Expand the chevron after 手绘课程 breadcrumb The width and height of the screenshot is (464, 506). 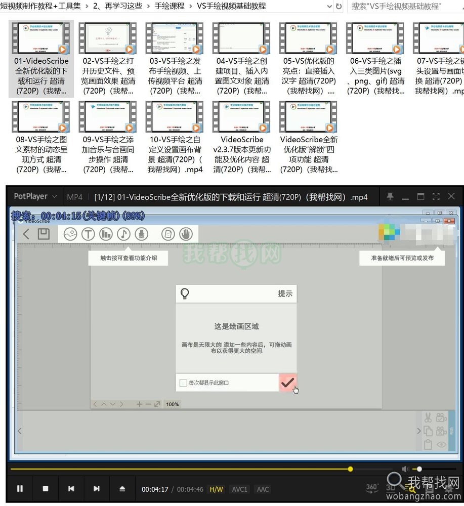click(x=191, y=6)
